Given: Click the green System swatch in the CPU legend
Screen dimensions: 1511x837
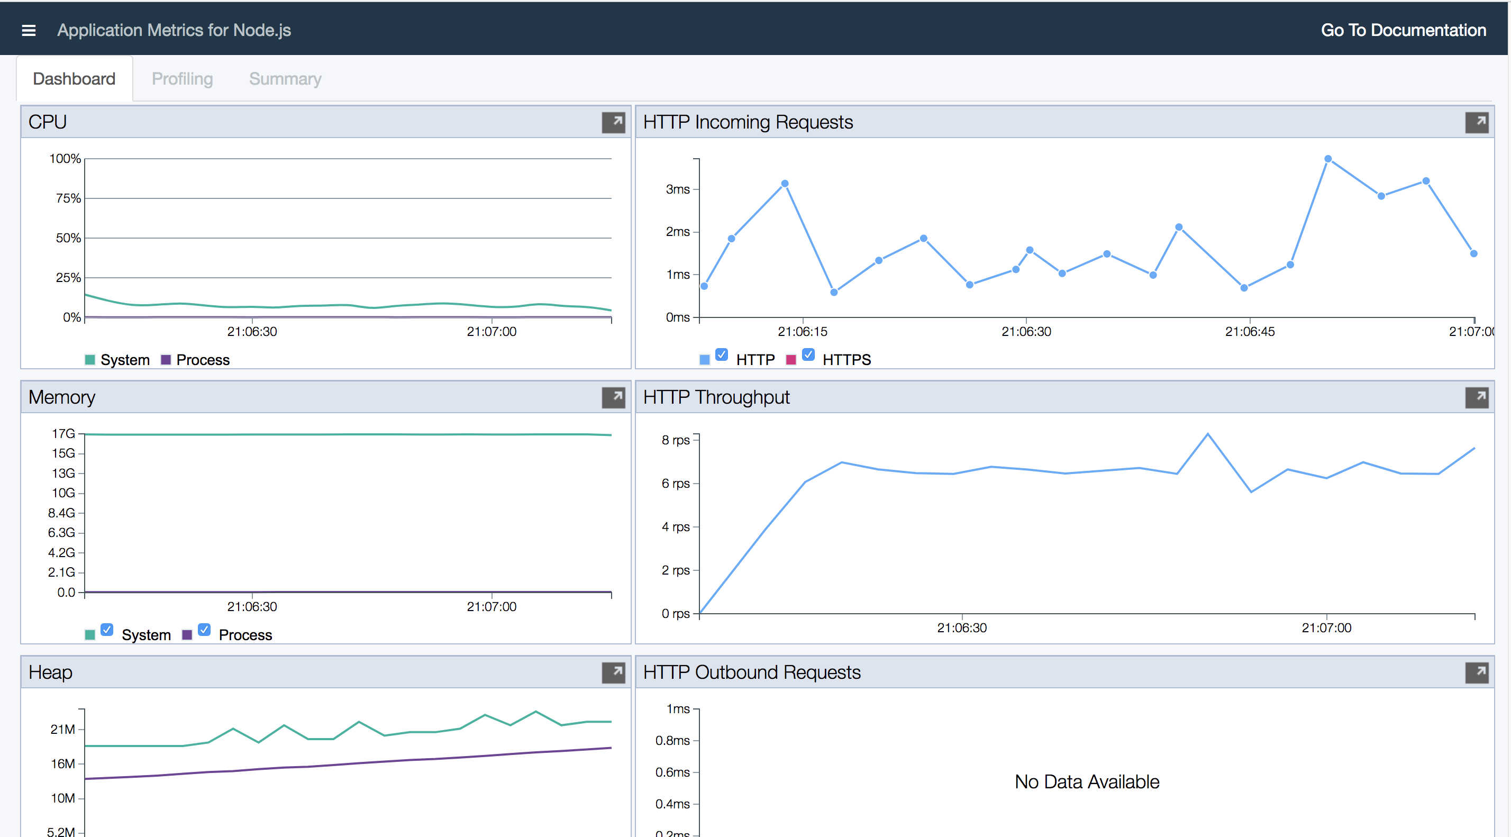Looking at the screenshot, I should [90, 360].
